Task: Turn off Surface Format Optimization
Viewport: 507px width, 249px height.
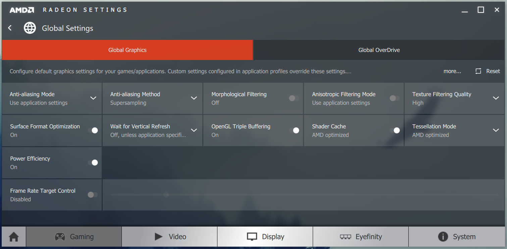Action: tap(93, 130)
